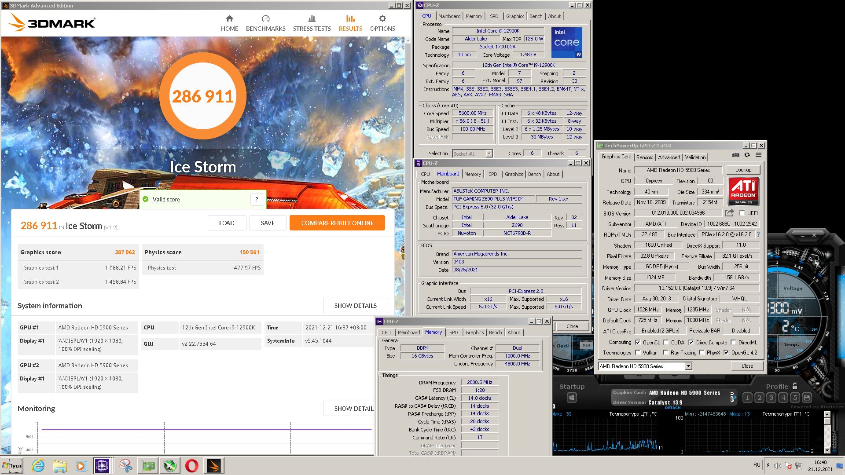
Task: Open the GPU selector dropdown in GPU-Z
Action: [688, 366]
